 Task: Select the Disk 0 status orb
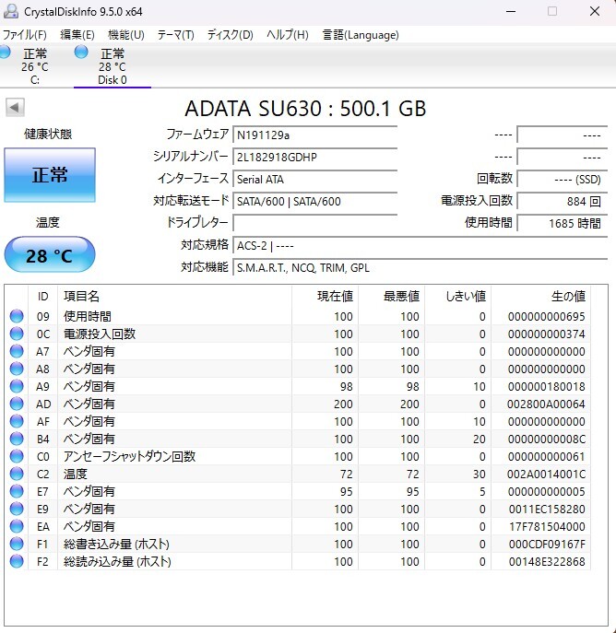point(81,53)
